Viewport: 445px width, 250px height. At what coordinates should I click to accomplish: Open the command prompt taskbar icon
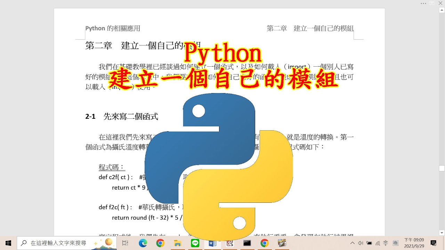[x=247, y=243]
